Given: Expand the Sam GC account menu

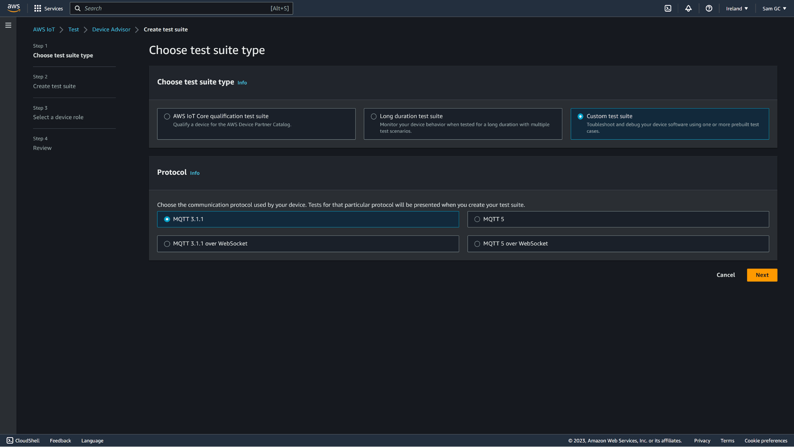Looking at the screenshot, I should [x=774, y=8].
